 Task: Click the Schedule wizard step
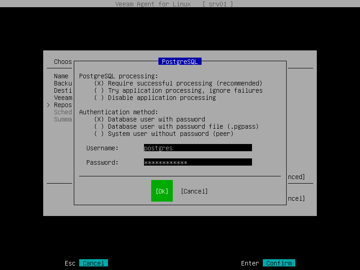63,112
